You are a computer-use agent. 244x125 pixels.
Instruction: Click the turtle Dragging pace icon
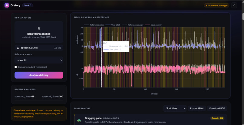tap(79, 120)
